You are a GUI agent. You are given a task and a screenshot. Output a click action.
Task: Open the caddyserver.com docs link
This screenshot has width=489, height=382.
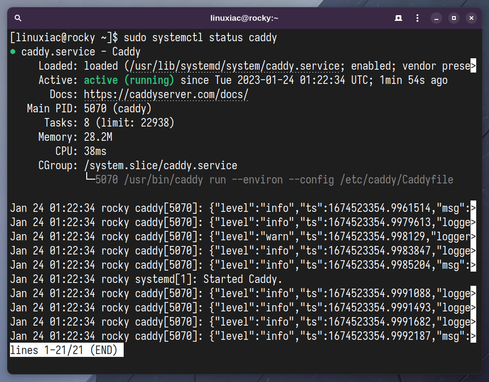pyautogui.click(x=166, y=94)
